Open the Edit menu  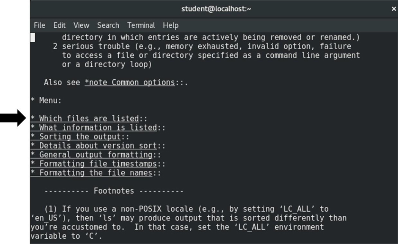60,25
